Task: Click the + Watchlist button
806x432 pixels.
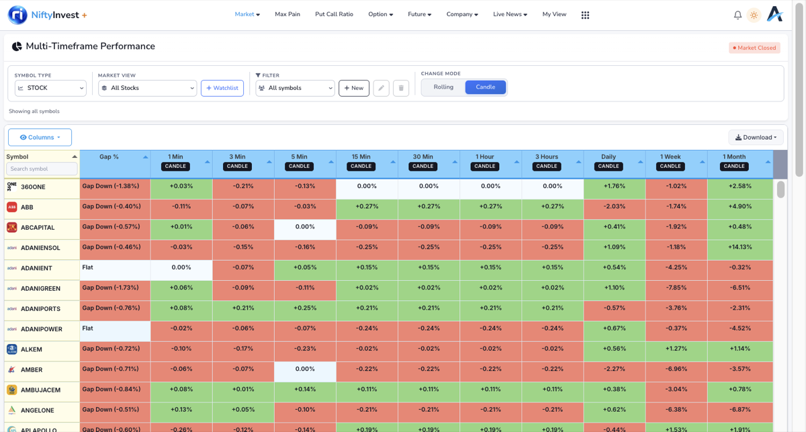Action: click(x=222, y=88)
